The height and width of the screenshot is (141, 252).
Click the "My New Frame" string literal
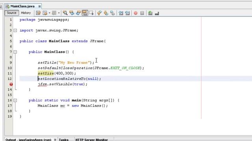[x=74, y=63]
